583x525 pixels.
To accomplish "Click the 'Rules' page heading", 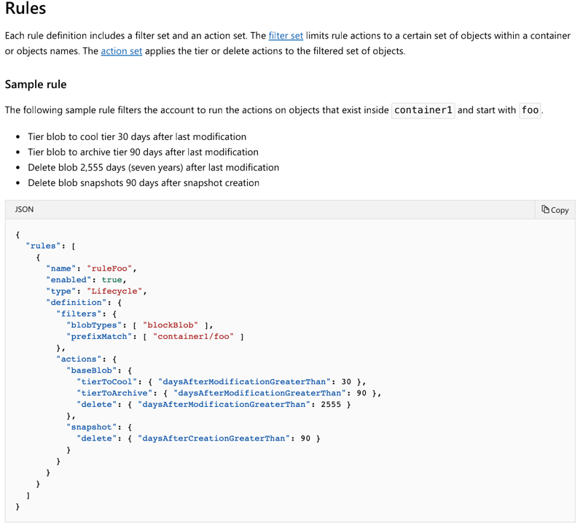I will coord(26,8).
